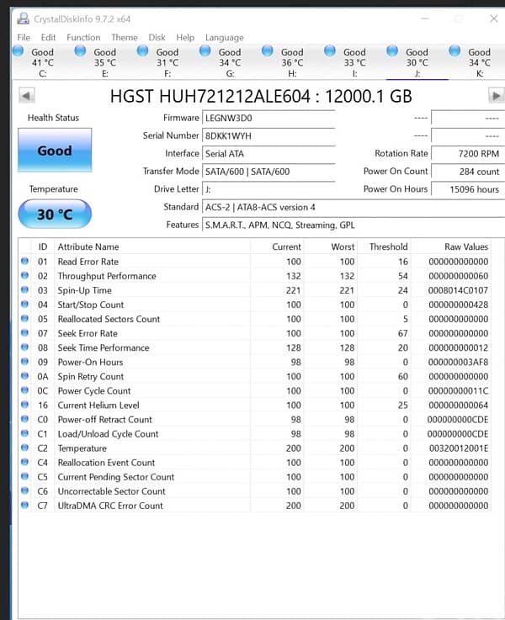Click the Power On Hours field 15096 hours
This screenshot has width=505, height=620.
[467, 189]
